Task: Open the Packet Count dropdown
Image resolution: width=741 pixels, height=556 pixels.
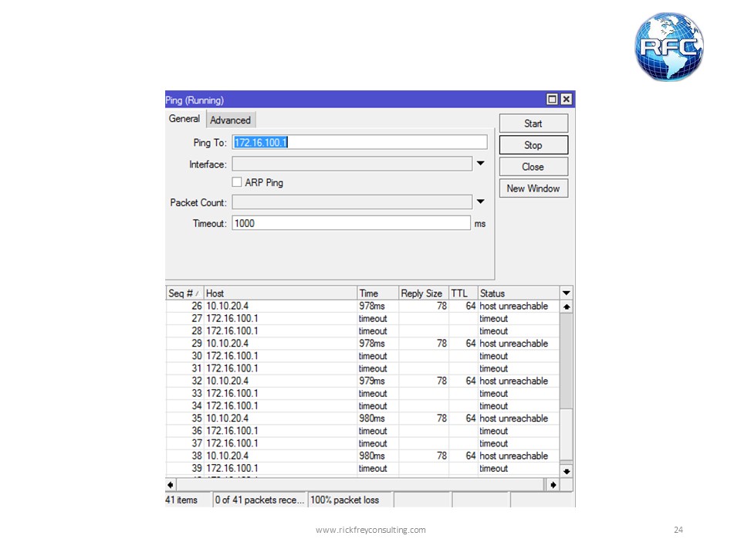Action: (480, 202)
